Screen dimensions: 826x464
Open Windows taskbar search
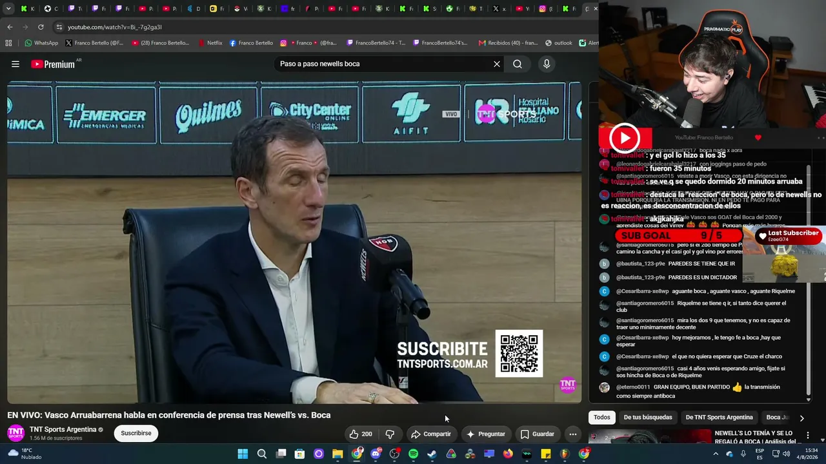tap(262, 454)
